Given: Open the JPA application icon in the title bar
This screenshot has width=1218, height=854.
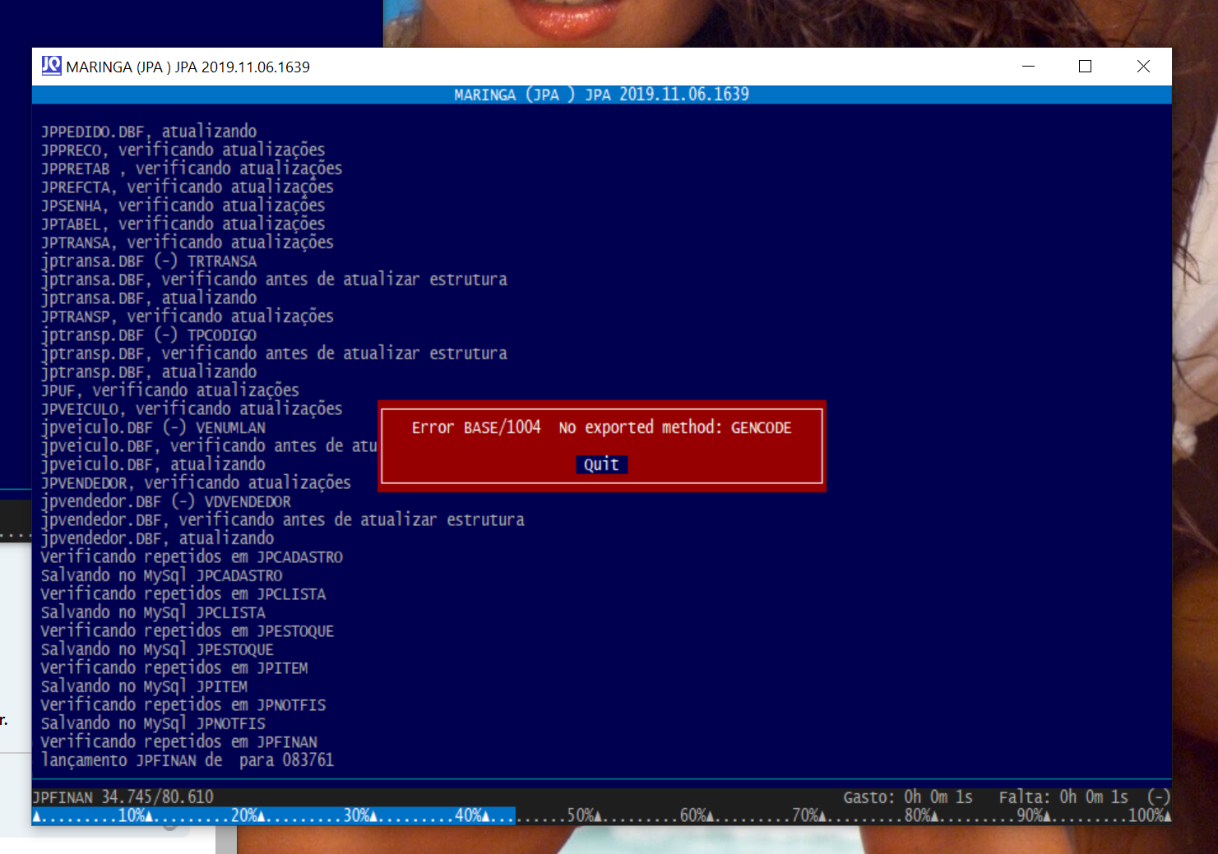Looking at the screenshot, I should [x=52, y=66].
